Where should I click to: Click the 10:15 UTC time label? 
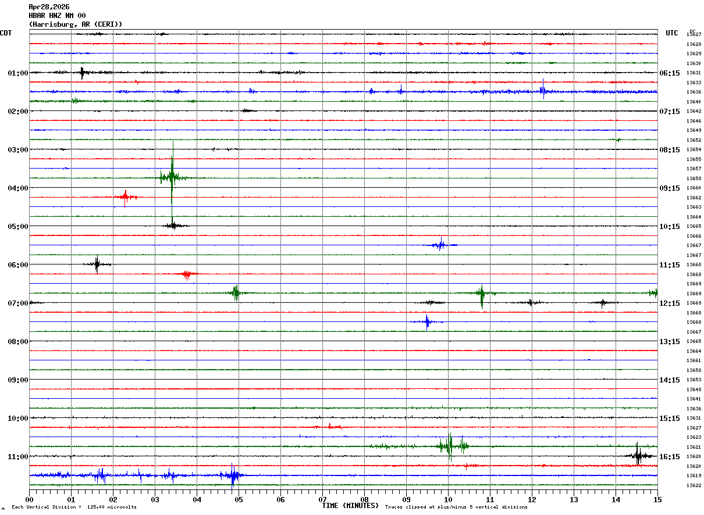pos(670,227)
